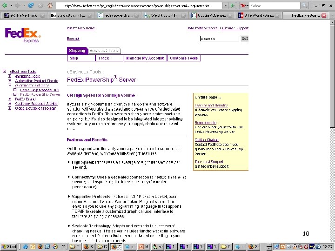This screenshot has height=251, width=335.
Task: Open the FedEx Ship Manager API sidebar link
Action: pyautogui.click(x=40, y=90)
